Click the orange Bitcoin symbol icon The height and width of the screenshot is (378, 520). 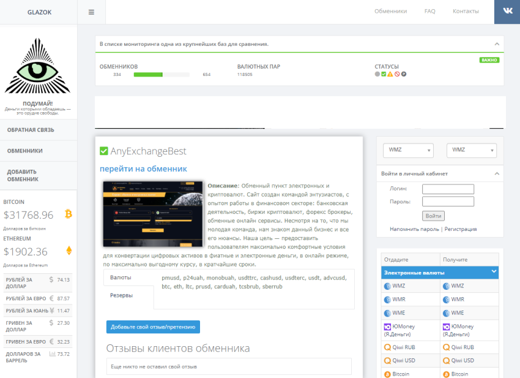pos(69,214)
